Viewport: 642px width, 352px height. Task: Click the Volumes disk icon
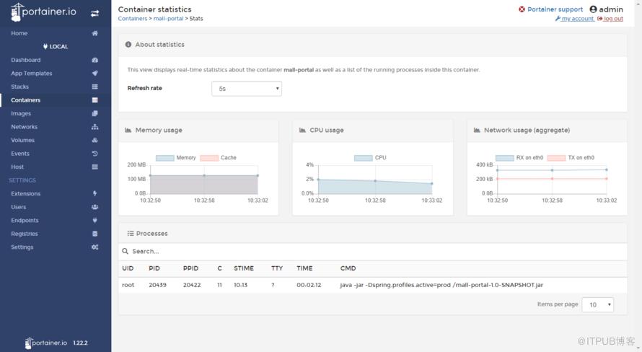click(x=95, y=140)
